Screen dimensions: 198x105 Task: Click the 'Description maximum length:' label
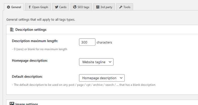[35, 41]
